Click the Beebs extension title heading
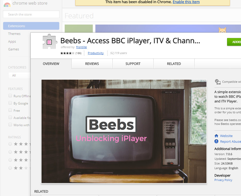241x196 pixels. point(130,41)
